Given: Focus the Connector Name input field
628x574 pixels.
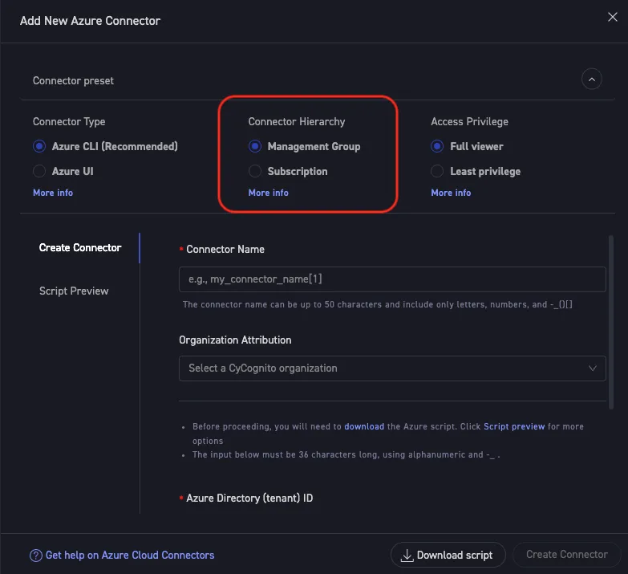Looking at the screenshot, I should tap(392, 279).
